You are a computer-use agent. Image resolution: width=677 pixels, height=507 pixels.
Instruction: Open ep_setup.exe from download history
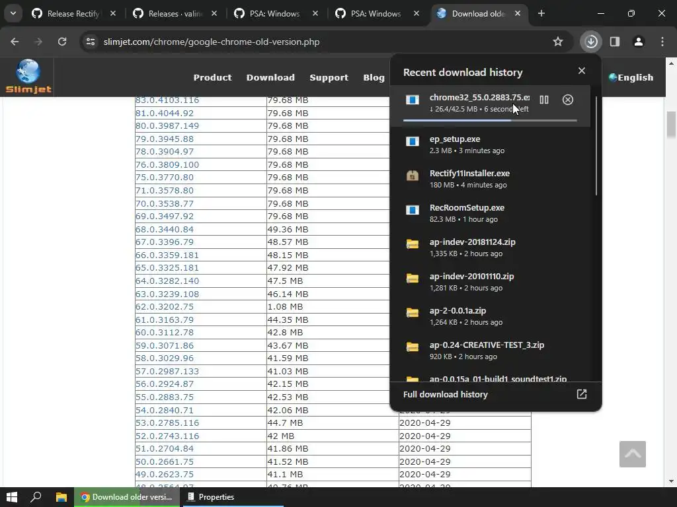tap(490, 145)
